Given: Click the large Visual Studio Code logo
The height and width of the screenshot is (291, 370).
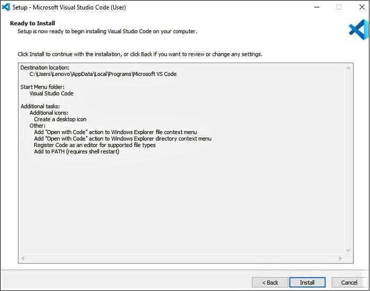Looking at the screenshot, I should 357,29.
